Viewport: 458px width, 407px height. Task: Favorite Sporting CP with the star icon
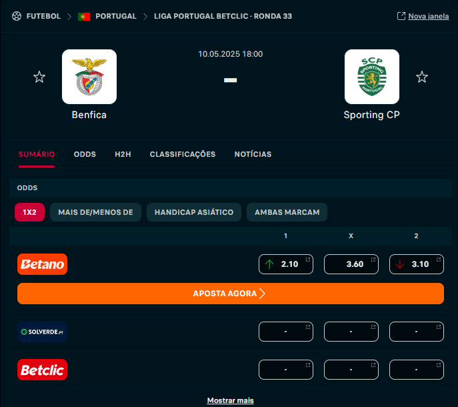422,77
